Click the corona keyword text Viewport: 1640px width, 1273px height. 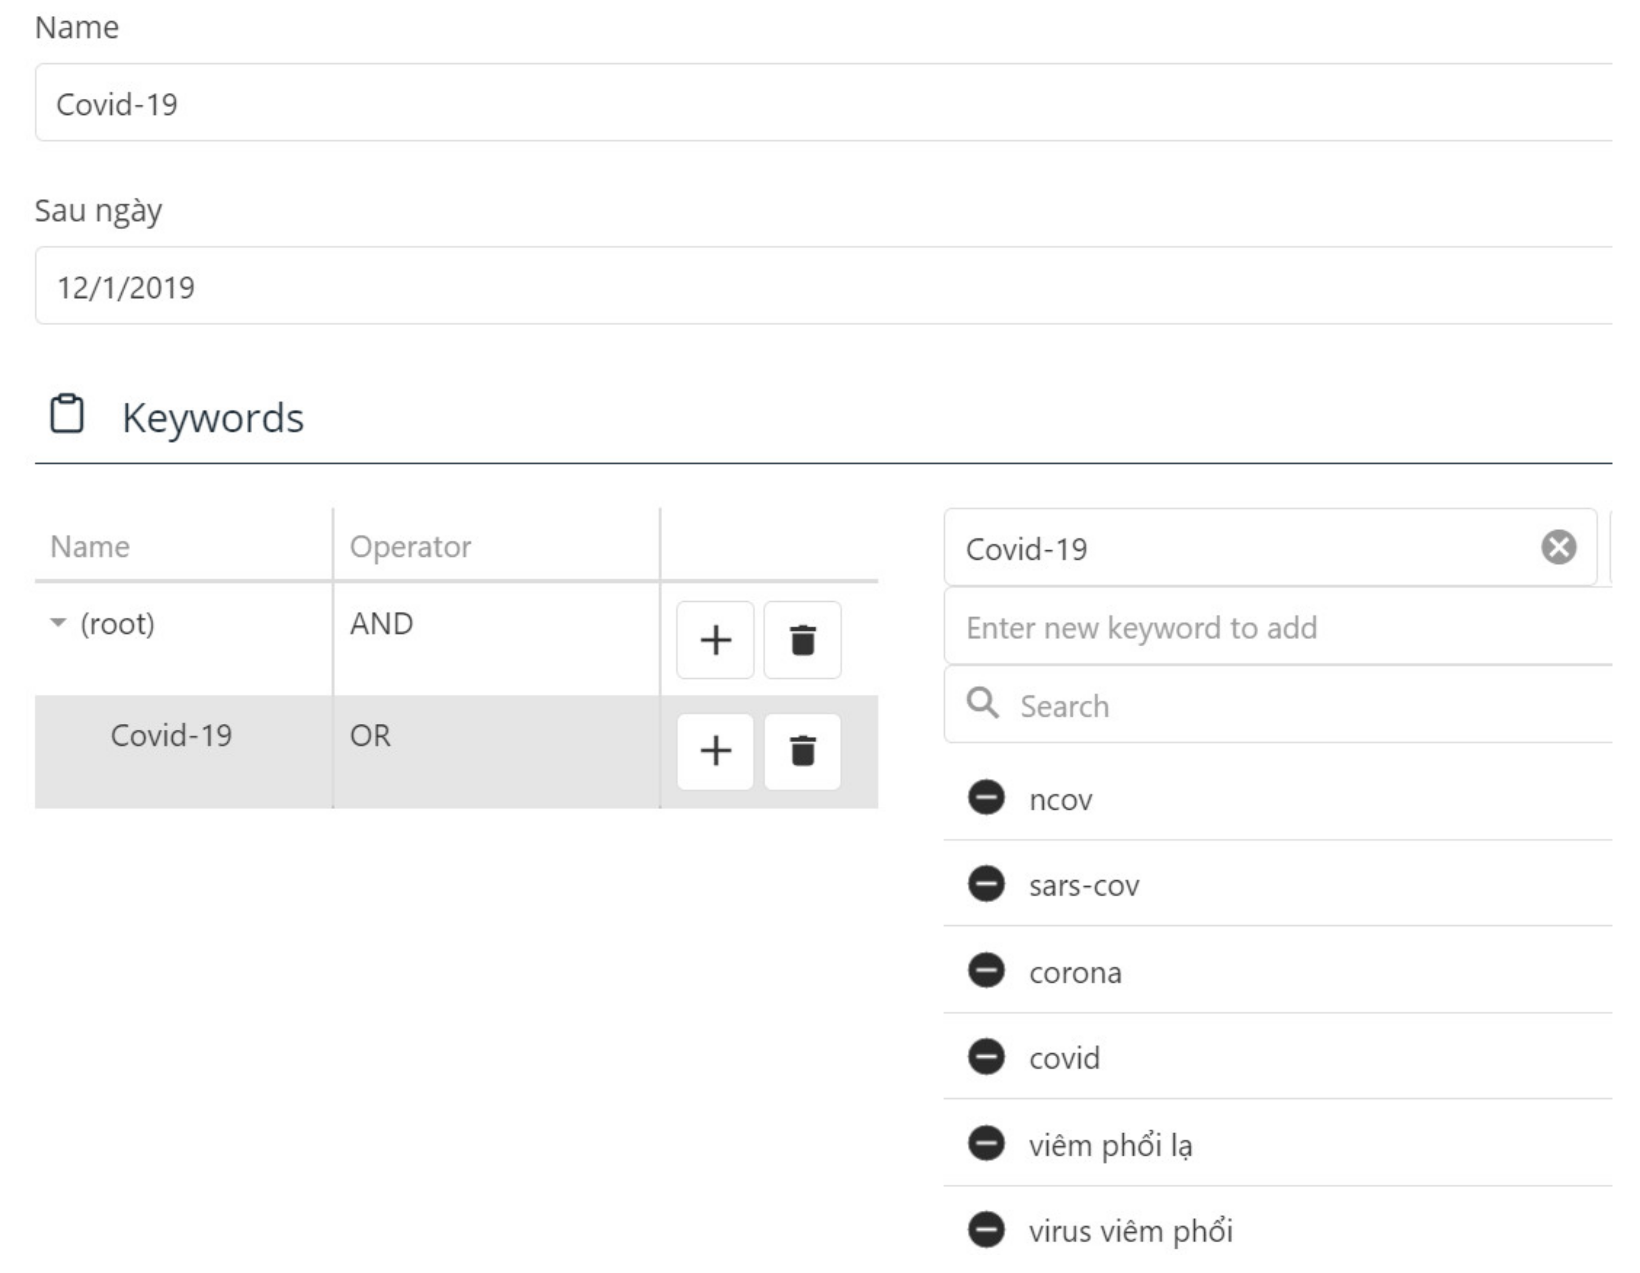click(1075, 973)
